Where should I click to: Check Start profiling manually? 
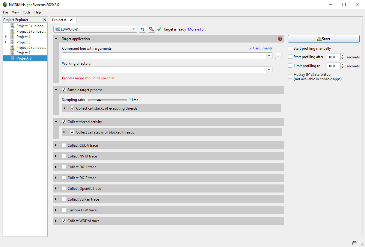pos(290,49)
